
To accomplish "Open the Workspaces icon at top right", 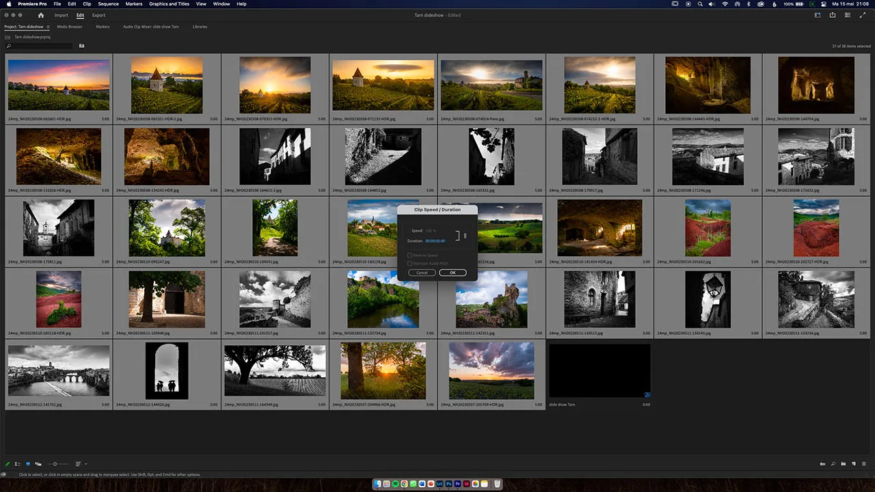I will 817,15.
